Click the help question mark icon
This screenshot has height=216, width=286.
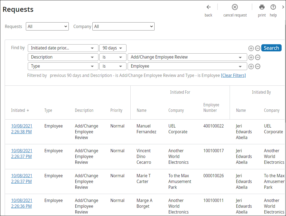[x=273, y=7]
